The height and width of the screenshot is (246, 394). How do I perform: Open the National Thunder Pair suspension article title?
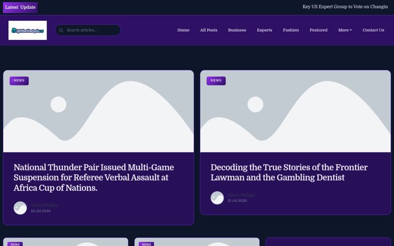pos(94,178)
